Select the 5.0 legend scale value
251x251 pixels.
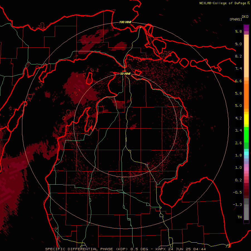pyautogui.click(x=238, y=106)
